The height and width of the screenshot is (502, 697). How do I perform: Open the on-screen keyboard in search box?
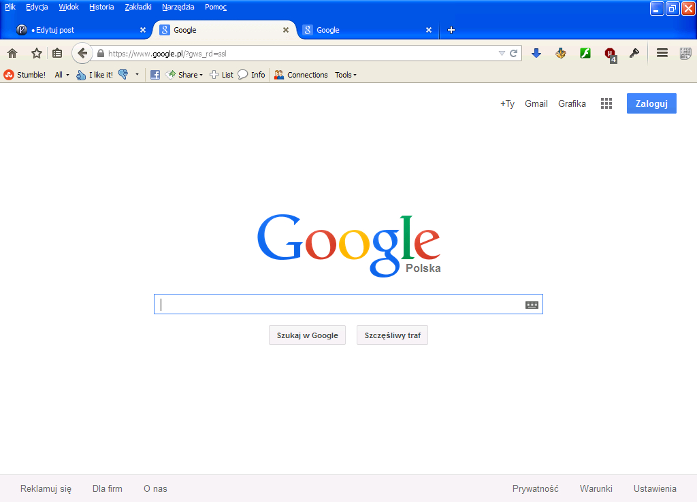pyautogui.click(x=532, y=305)
